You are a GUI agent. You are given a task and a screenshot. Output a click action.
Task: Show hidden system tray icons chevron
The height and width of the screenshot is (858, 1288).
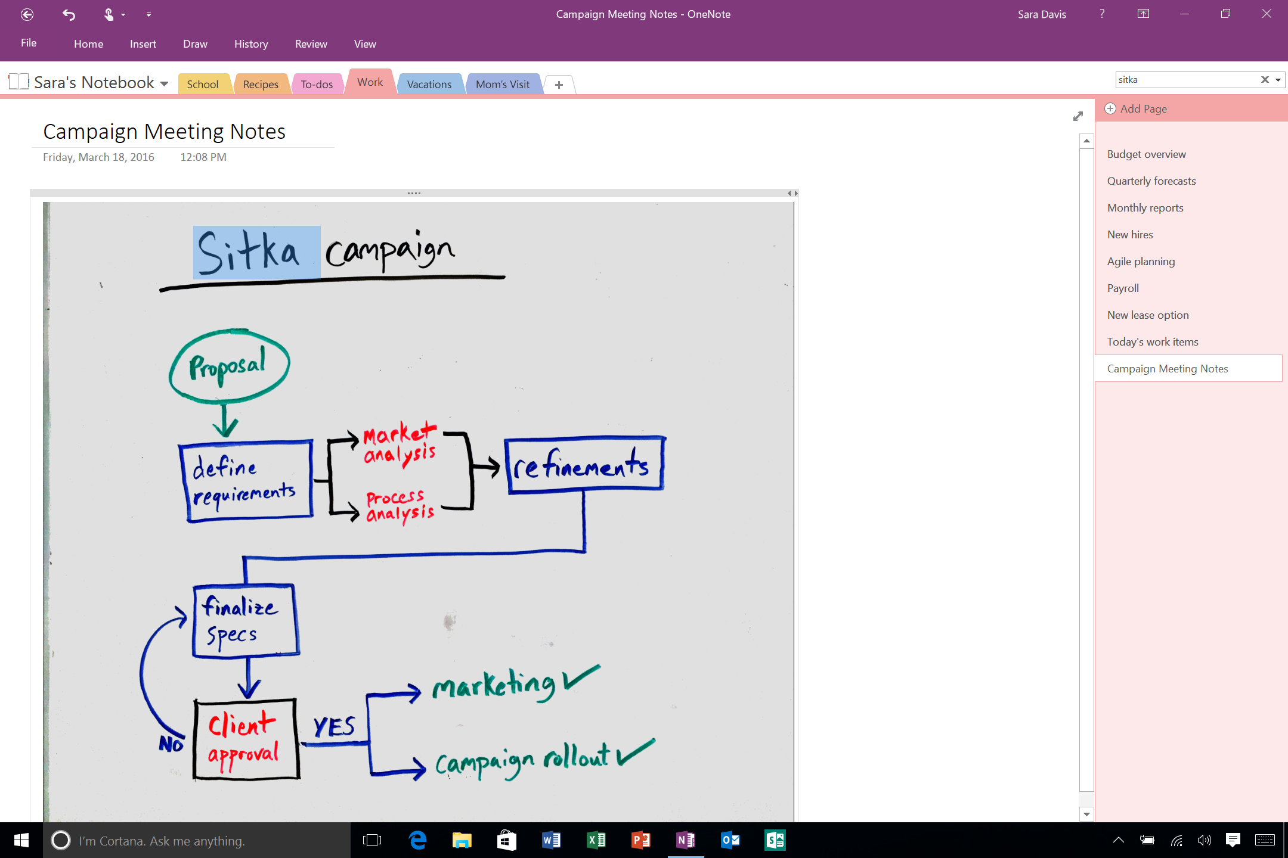click(x=1119, y=841)
